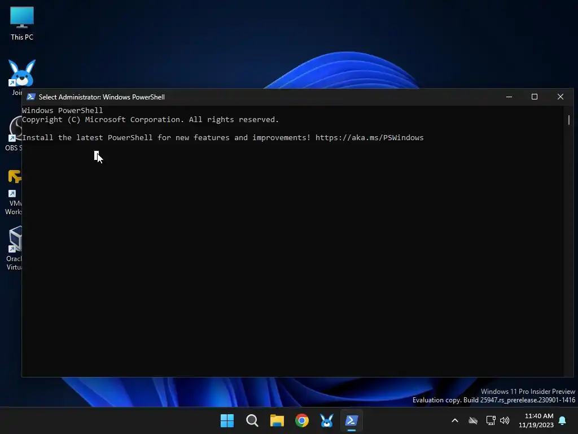Open the network tray icon
Screen dimensions: 578x434
pos(491,420)
